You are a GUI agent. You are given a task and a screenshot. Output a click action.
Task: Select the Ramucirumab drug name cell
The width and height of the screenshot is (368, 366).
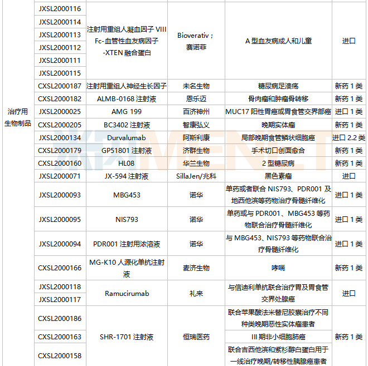pos(127,293)
